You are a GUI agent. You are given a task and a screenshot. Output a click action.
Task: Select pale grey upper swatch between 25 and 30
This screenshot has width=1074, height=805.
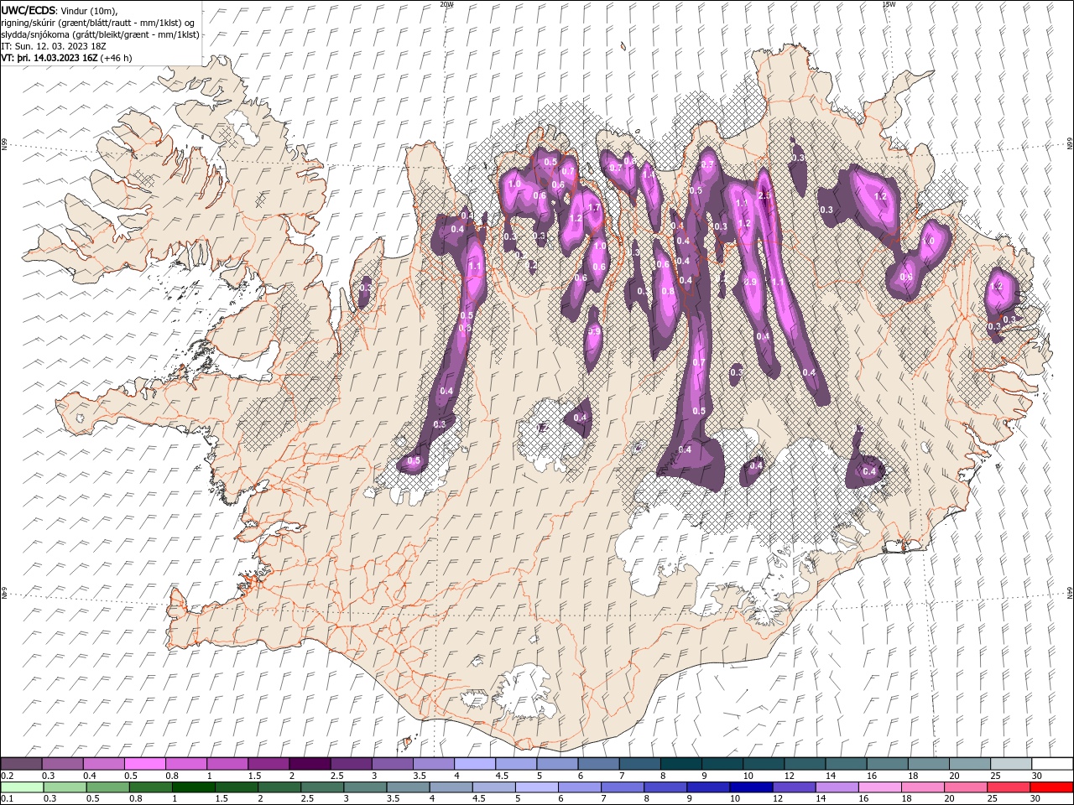pyautogui.click(x=1010, y=764)
